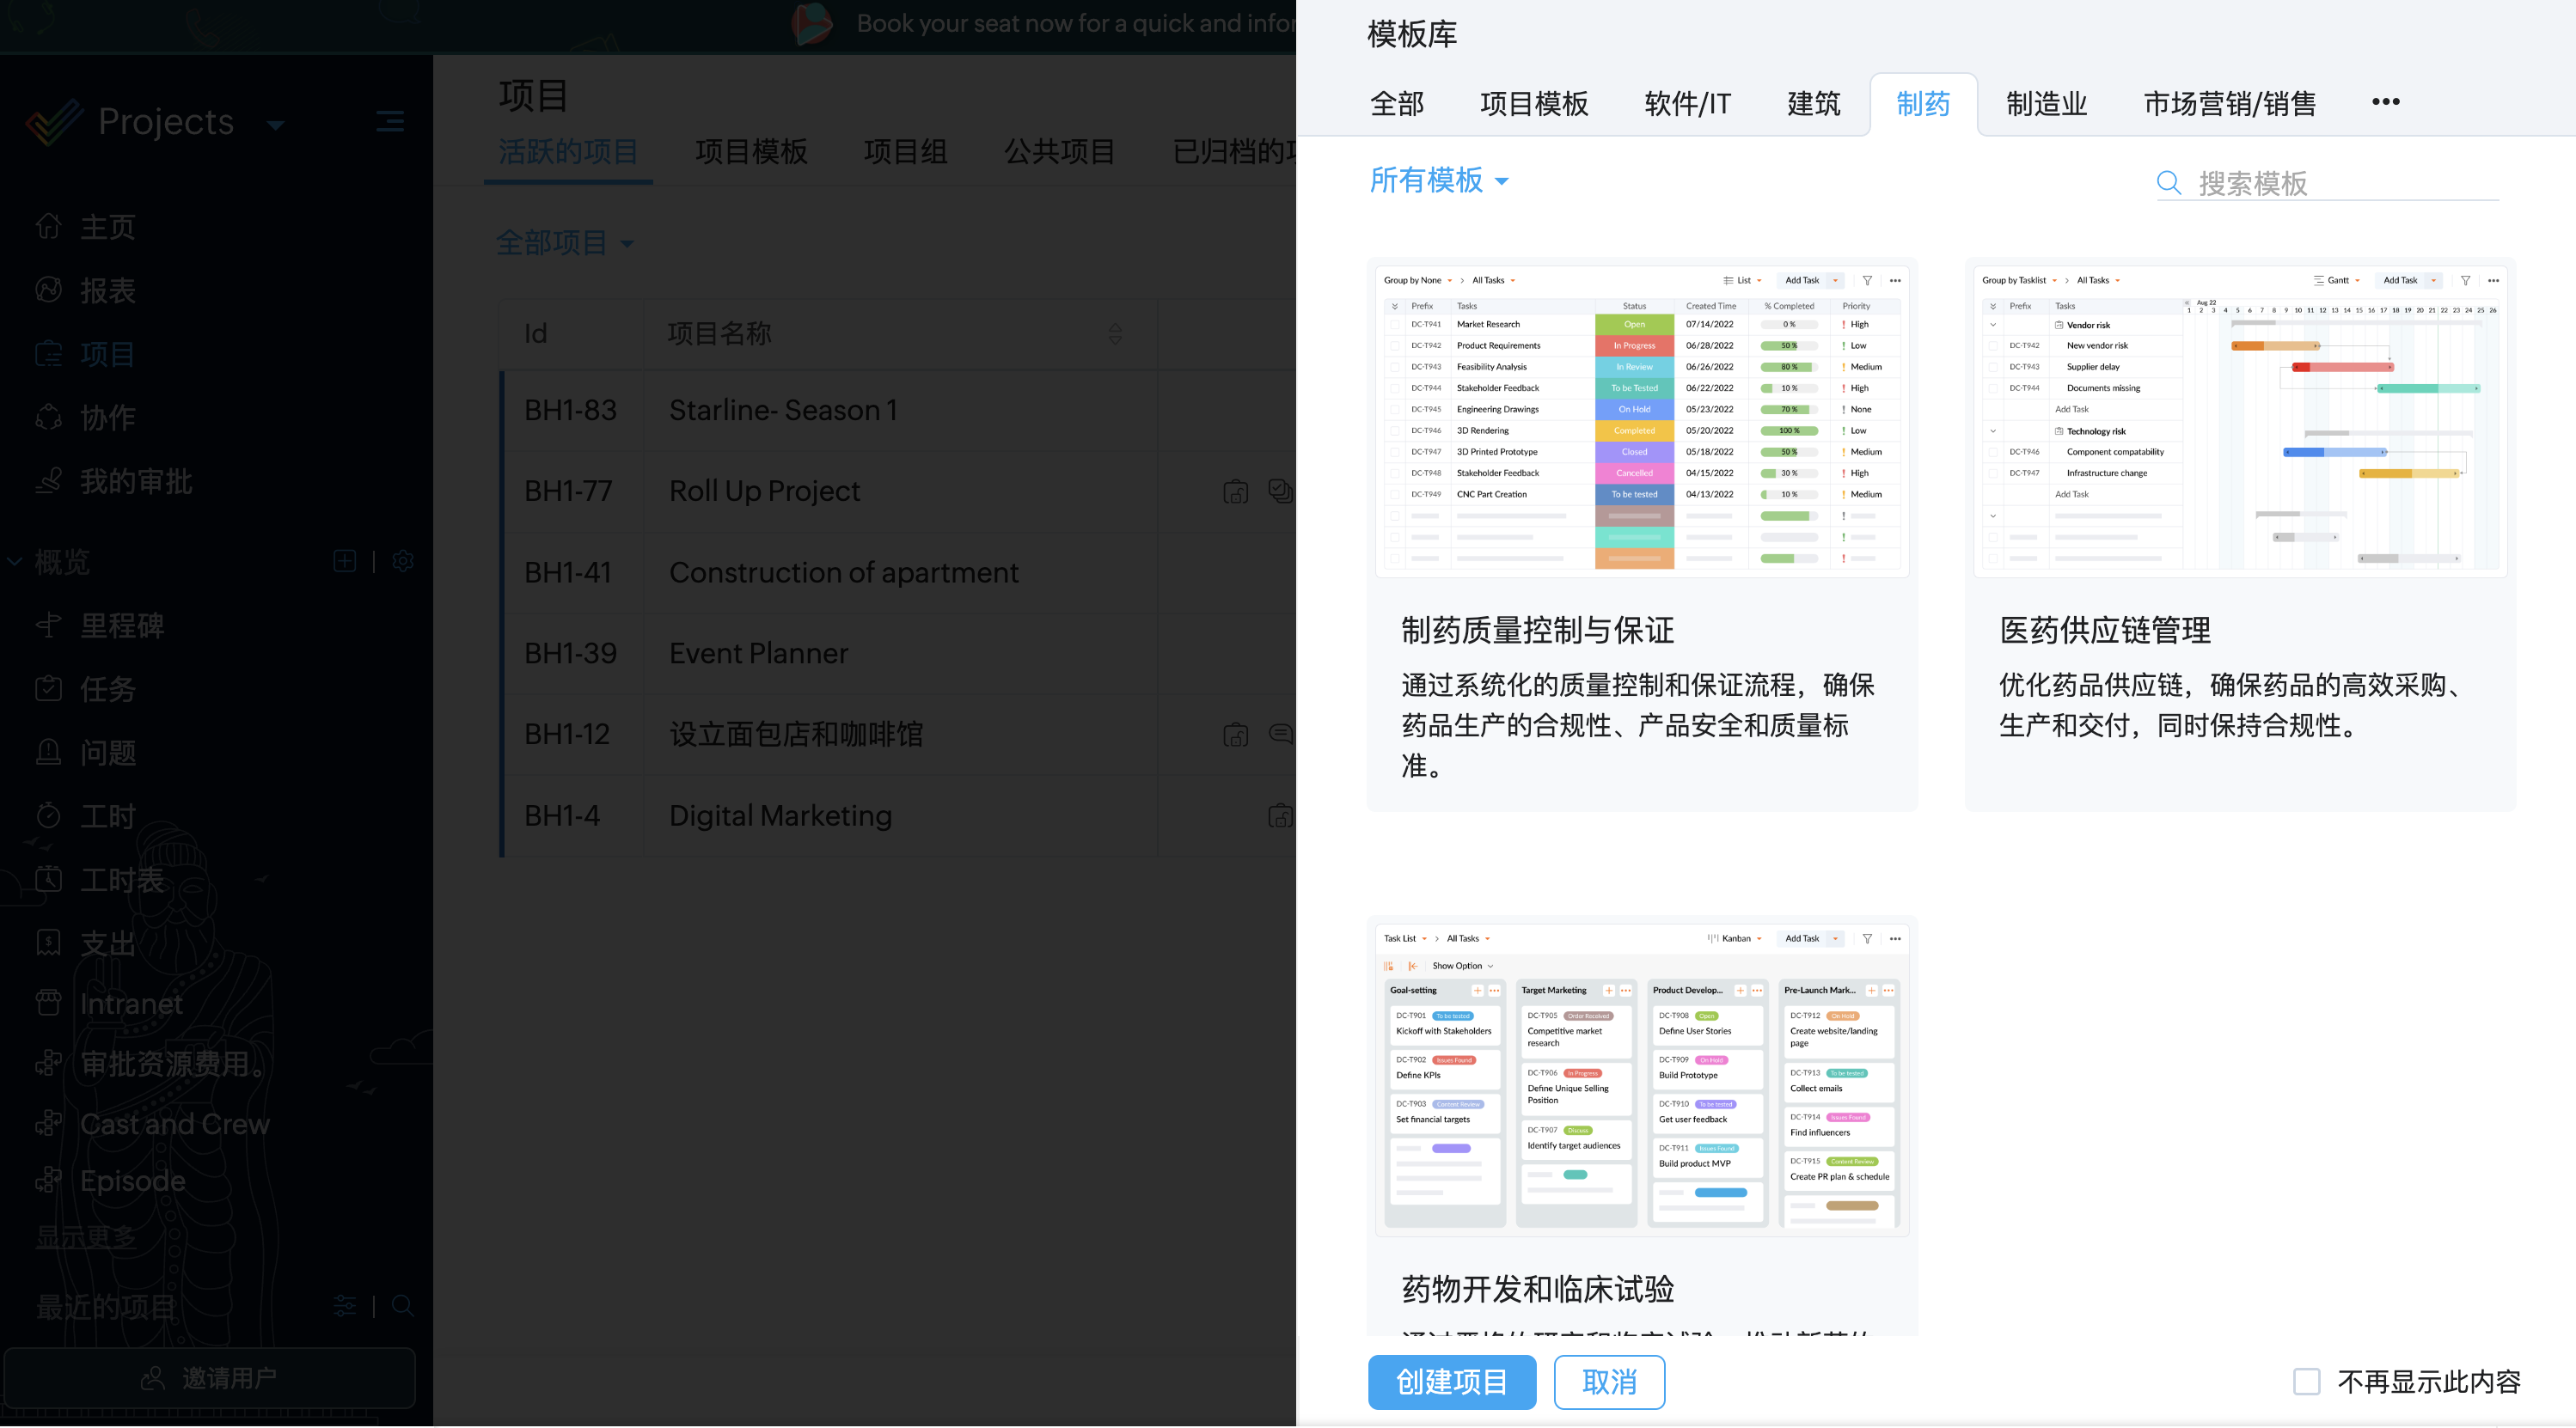Screen dimensions: 2576x1428
Task: Open the more categories ellipsis icon
Action: pos(2385,102)
